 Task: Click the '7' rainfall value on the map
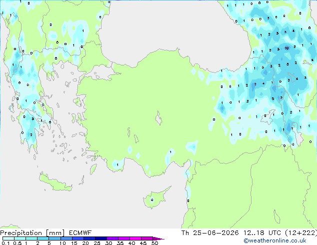pyautogui.click(x=255, y=84)
